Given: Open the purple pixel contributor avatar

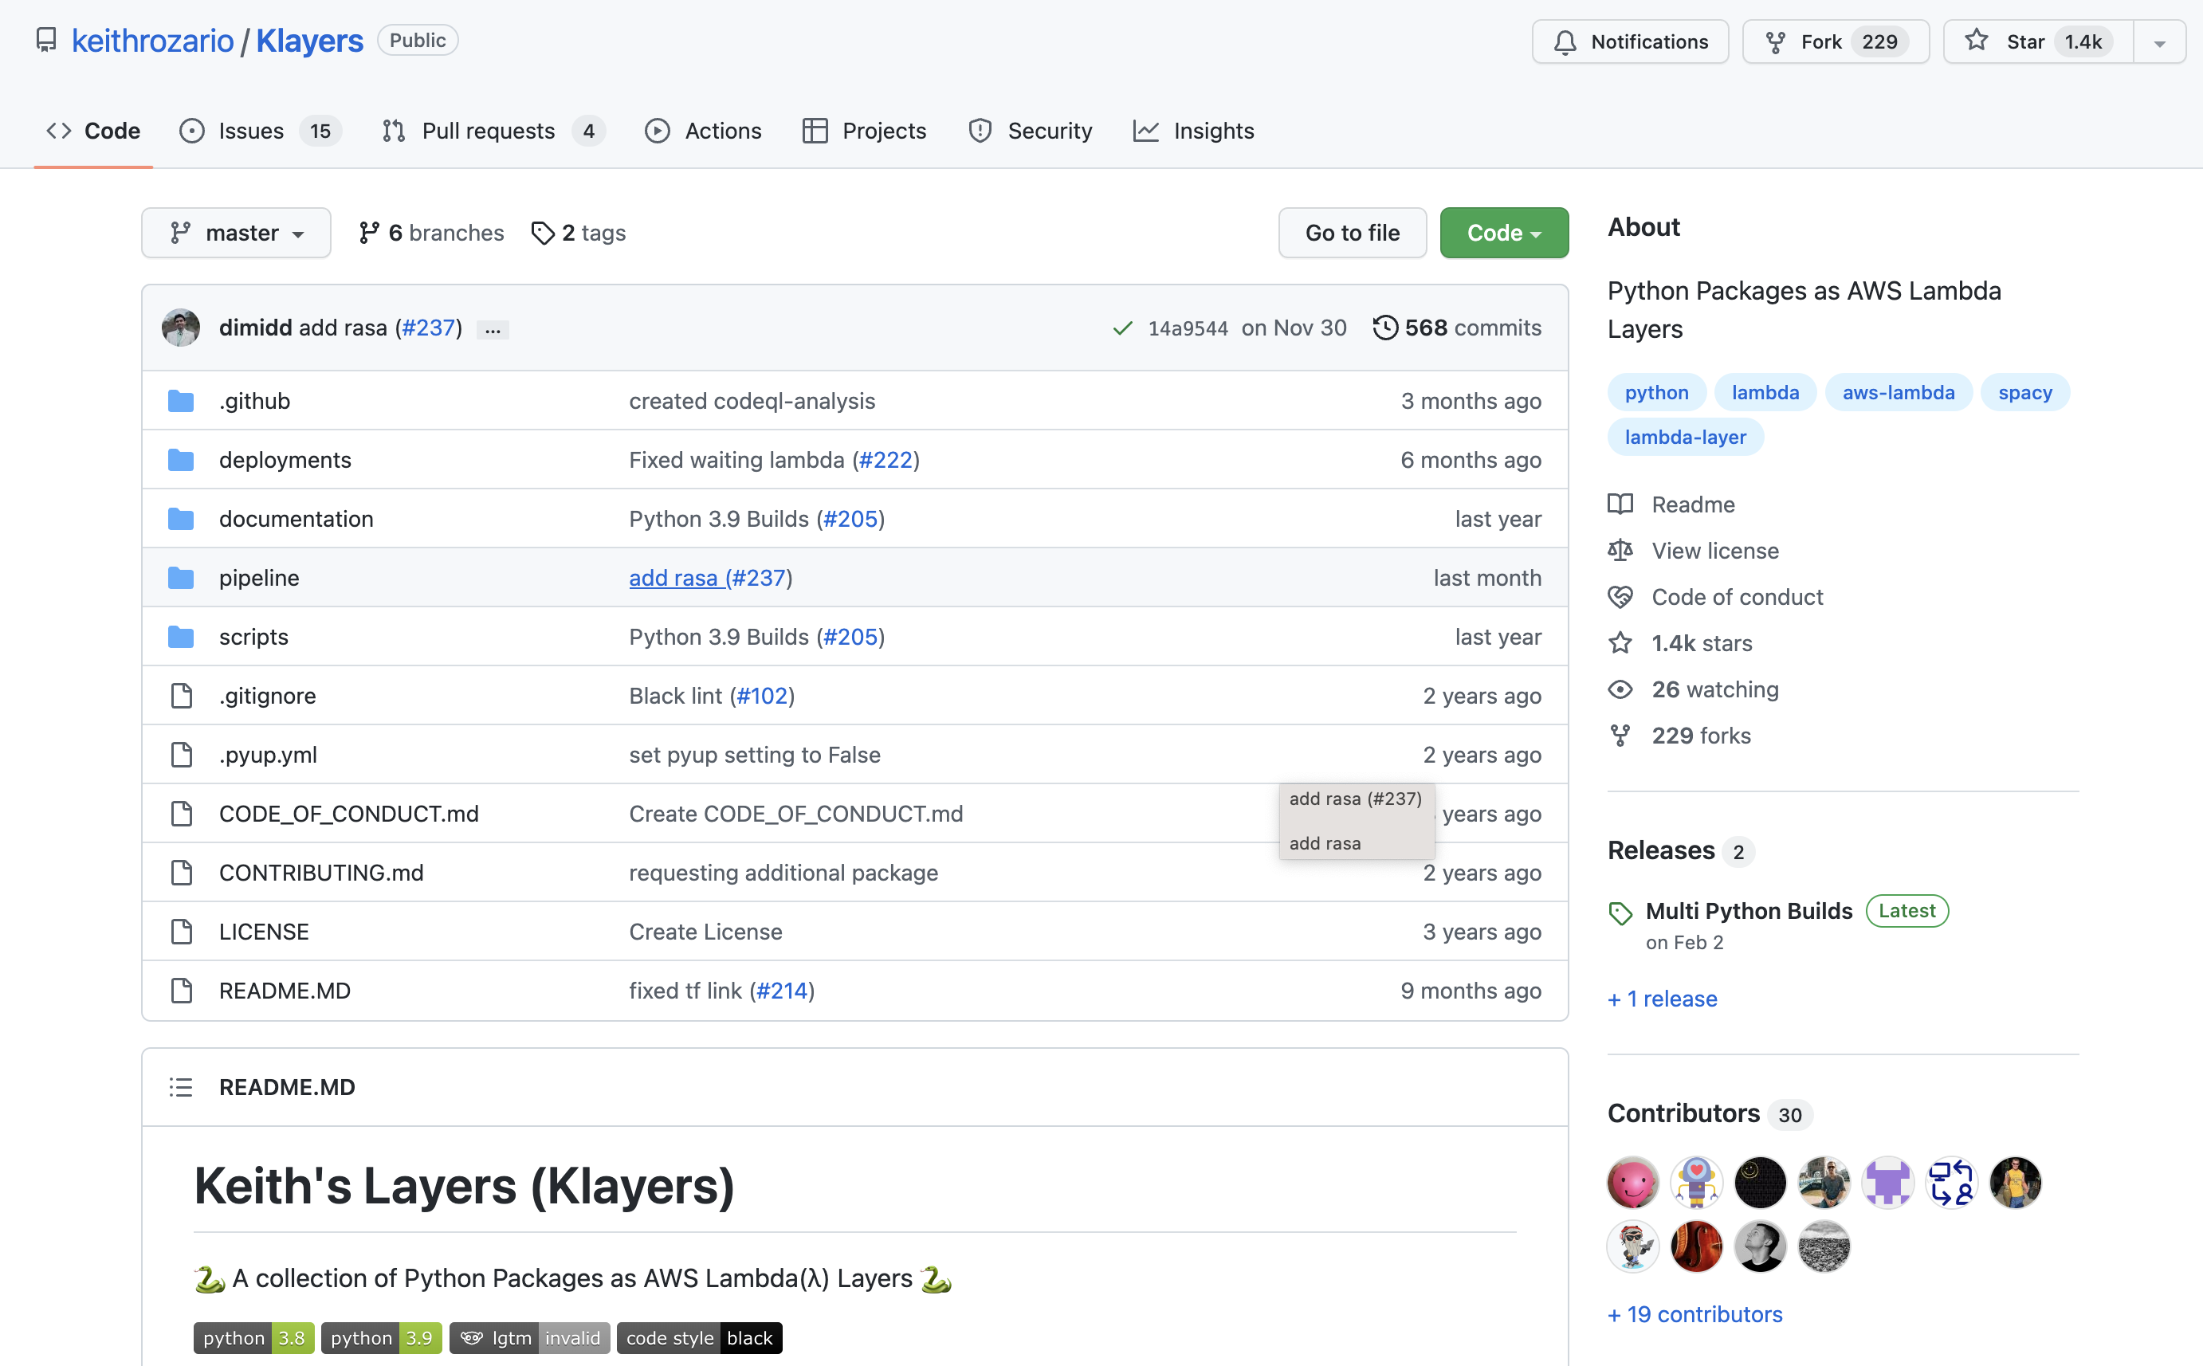Looking at the screenshot, I should (x=1887, y=1183).
